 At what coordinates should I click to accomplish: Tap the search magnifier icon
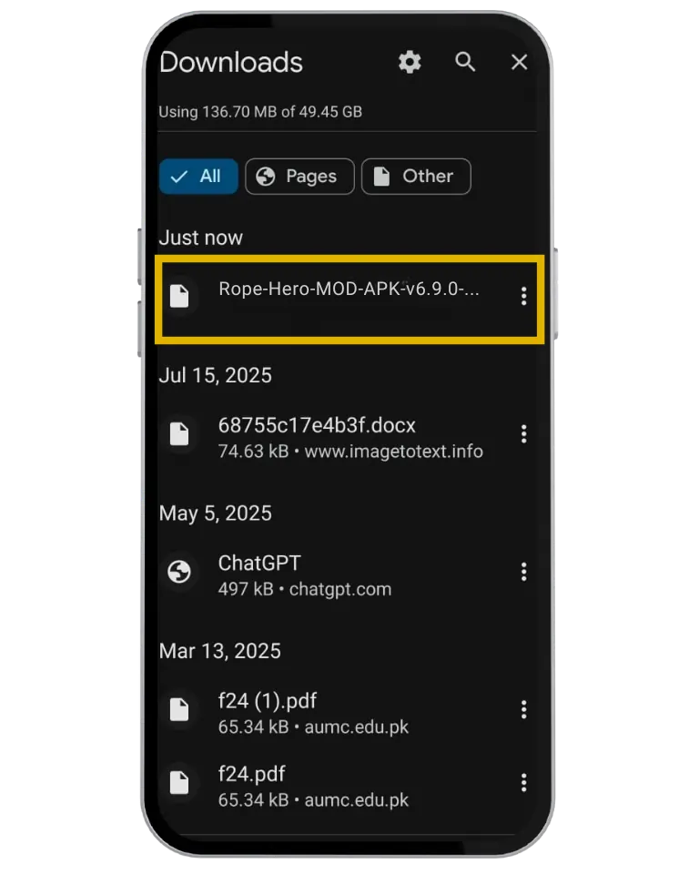465,62
